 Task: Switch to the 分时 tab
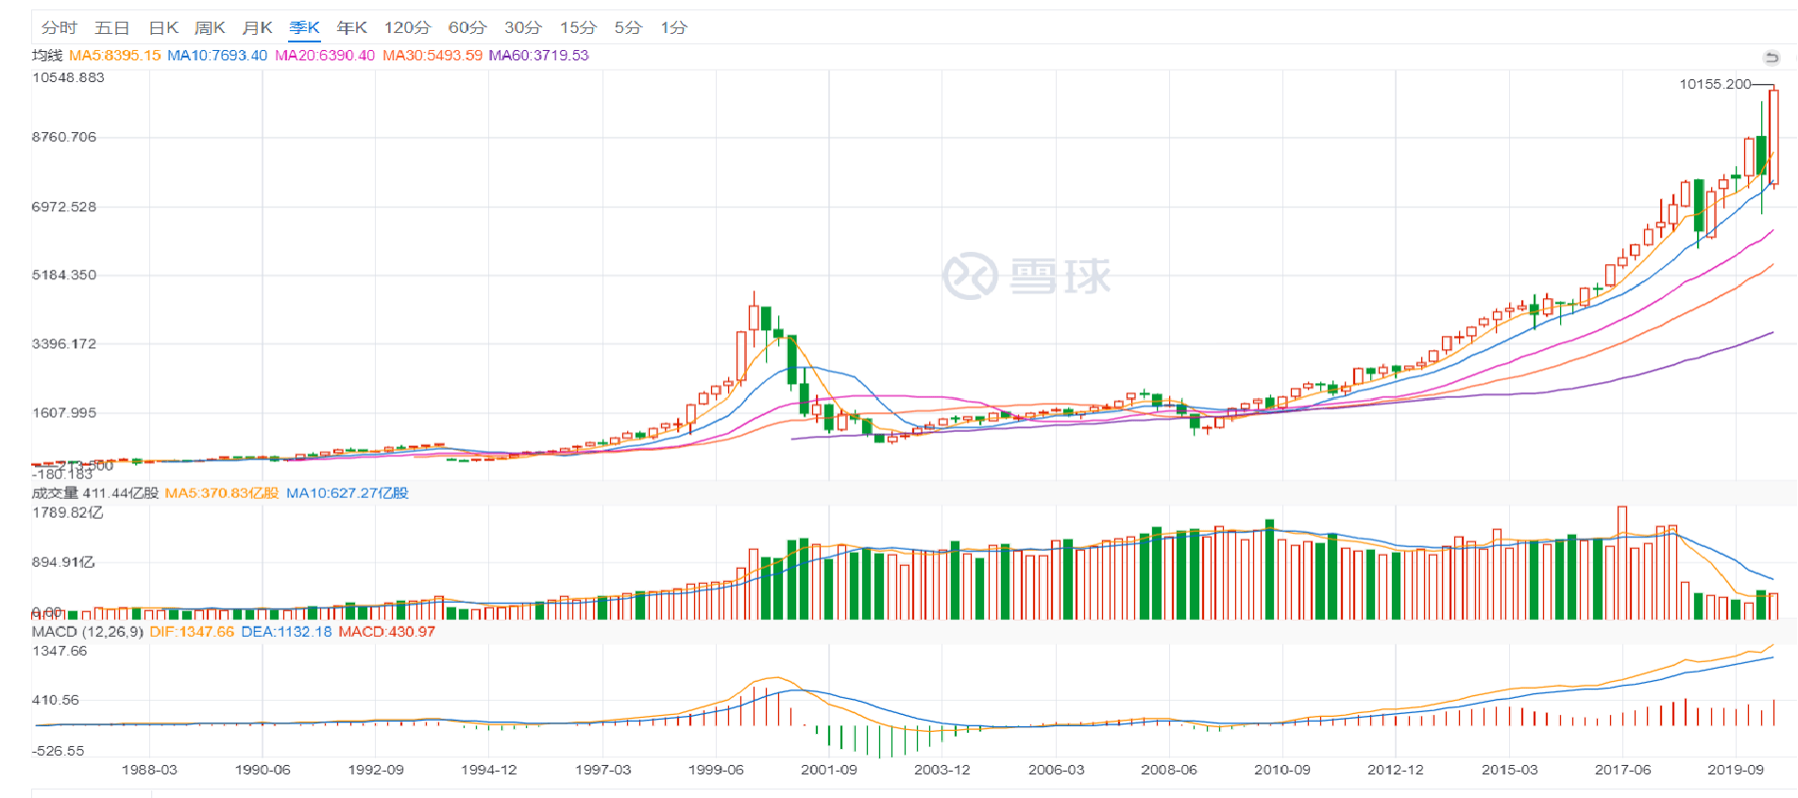click(x=59, y=27)
